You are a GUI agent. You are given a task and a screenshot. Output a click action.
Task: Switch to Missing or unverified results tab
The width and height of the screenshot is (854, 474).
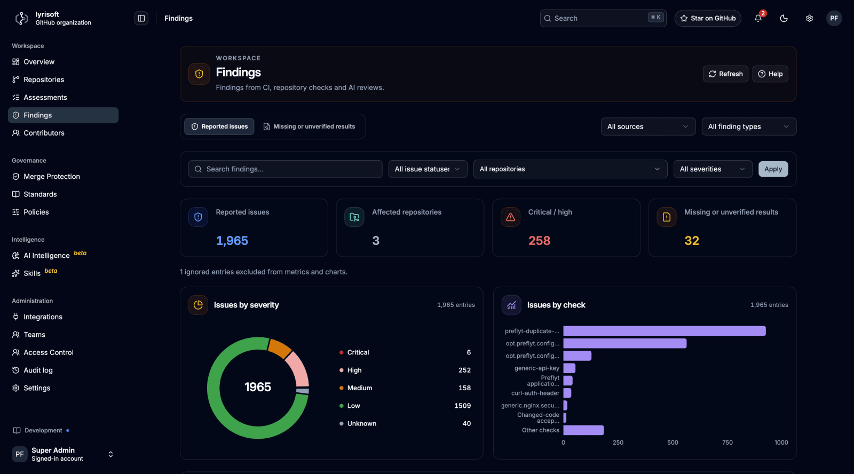pyautogui.click(x=309, y=127)
